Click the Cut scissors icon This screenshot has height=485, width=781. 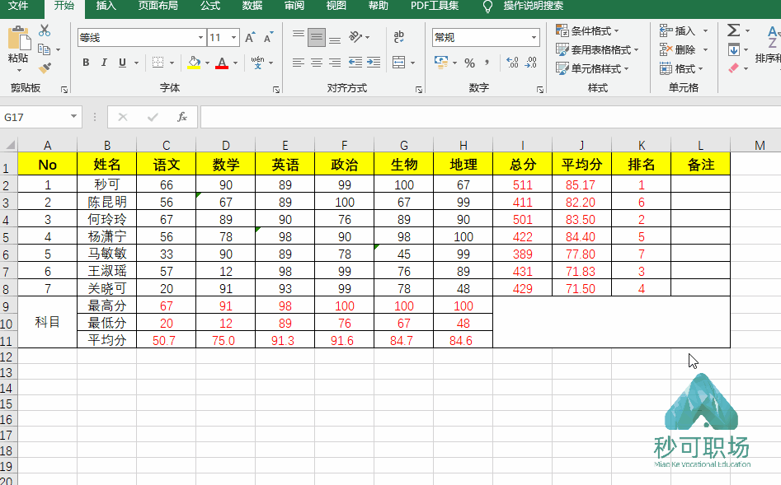45,30
